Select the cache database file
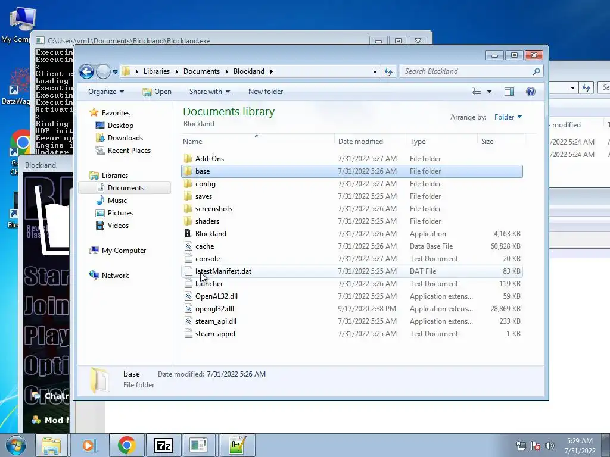The image size is (610, 457). 351,246
